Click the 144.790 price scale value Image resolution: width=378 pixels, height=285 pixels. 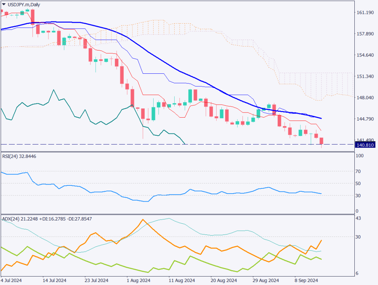coord(365,119)
